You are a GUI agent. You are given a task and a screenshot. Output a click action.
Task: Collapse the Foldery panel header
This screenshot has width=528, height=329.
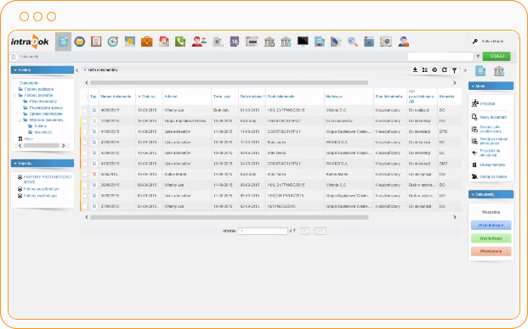tap(43, 70)
